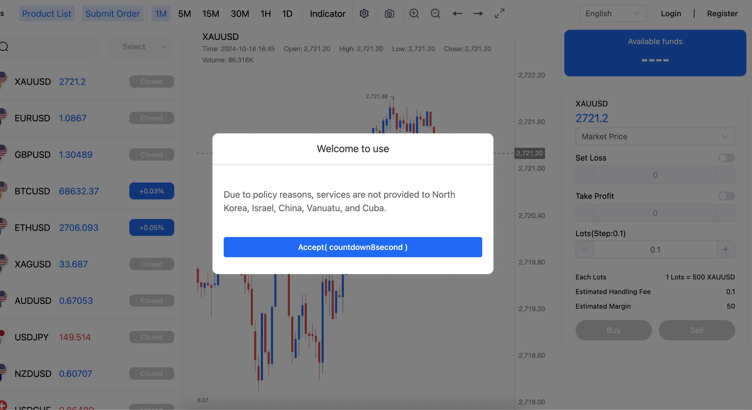Zoom out of the chart
752x410 pixels.
click(x=435, y=13)
